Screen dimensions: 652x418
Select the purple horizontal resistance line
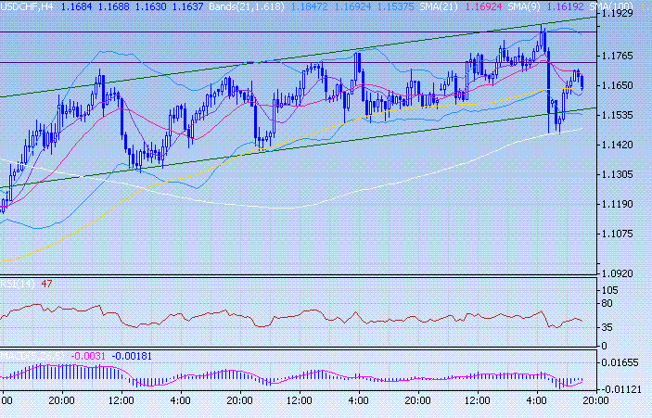pos(278,31)
